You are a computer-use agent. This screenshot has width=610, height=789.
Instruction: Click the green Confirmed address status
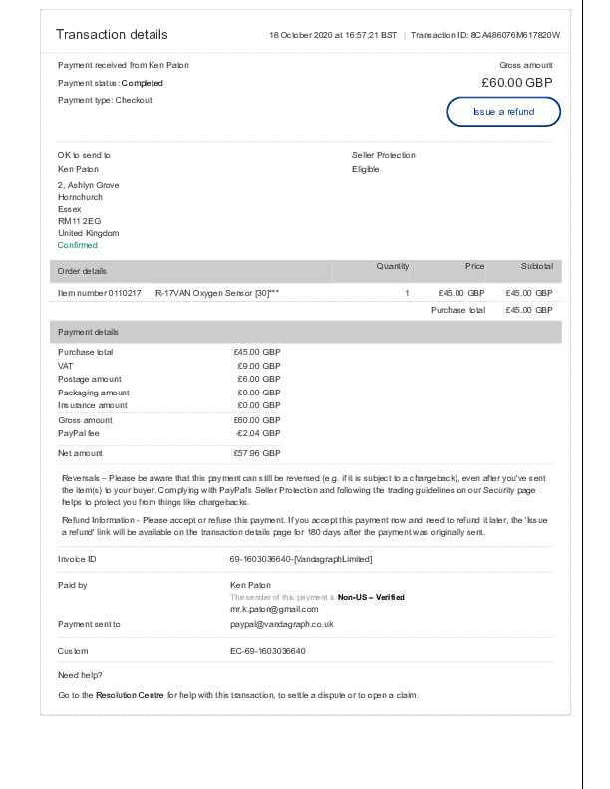pyautogui.click(x=78, y=245)
